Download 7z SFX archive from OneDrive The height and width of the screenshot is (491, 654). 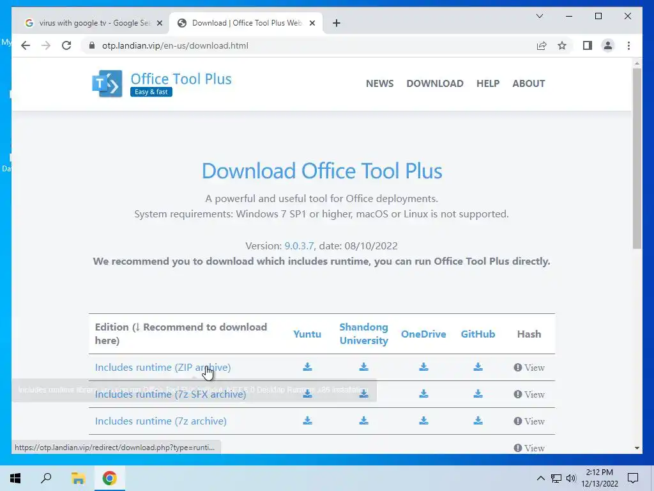tap(424, 394)
